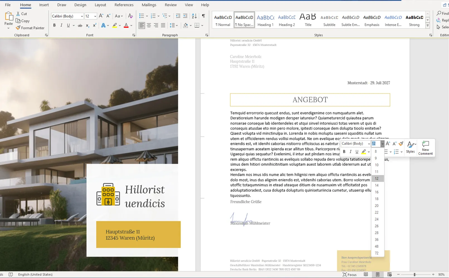449x278 pixels.
Task: Open Focus mode in status bar
Action: [350, 274]
